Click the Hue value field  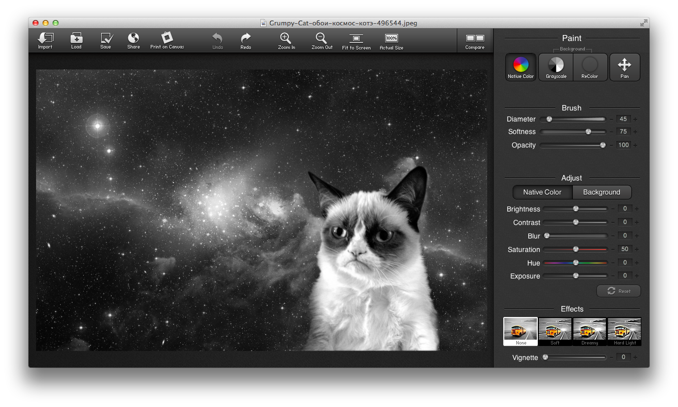coord(624,262)
